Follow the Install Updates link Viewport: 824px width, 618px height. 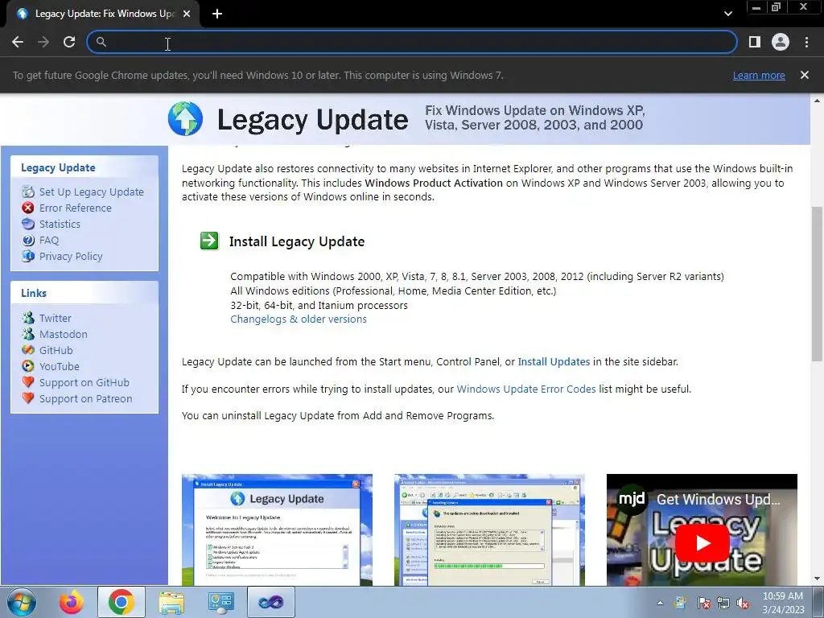[x=554, y=361]
